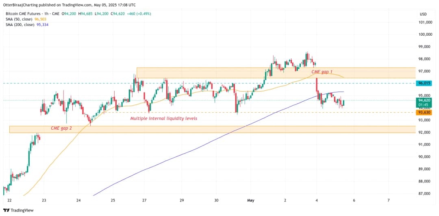Click date '22' on the time axis
439x216 pixels.
9,200
